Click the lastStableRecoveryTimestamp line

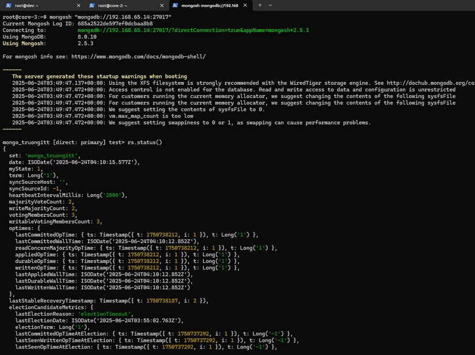coord(109,301)
